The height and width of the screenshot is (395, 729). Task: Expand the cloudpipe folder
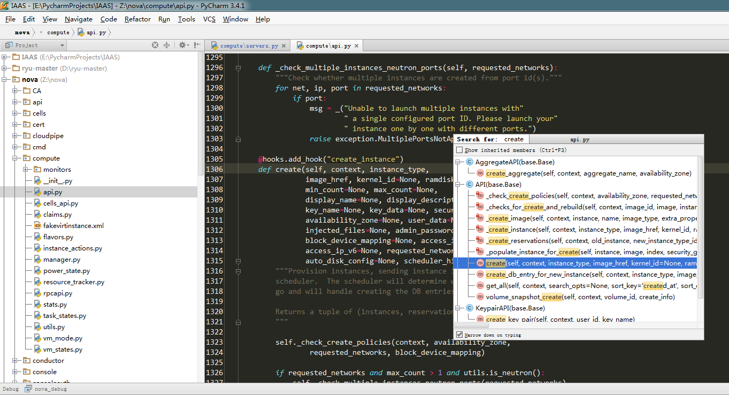pos(16,135)
